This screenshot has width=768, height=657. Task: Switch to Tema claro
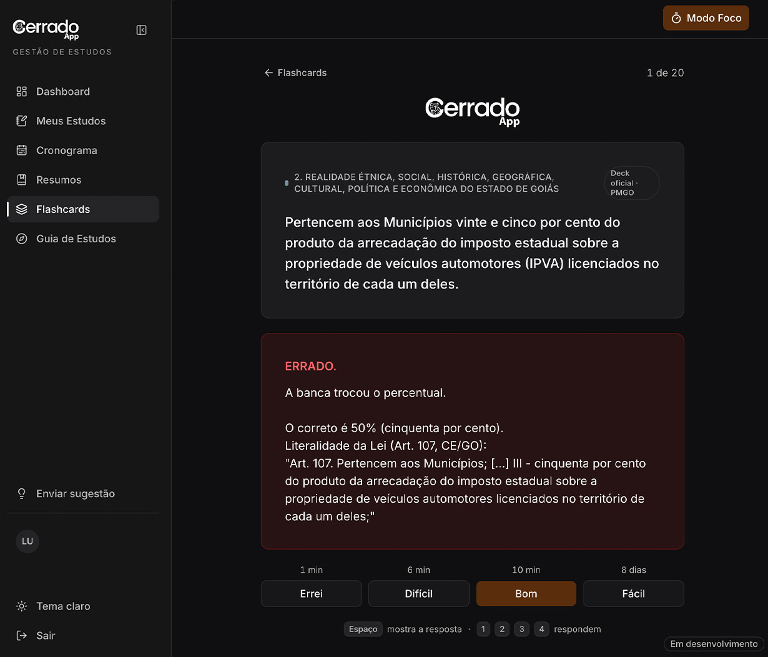click(x=83, y=606)
